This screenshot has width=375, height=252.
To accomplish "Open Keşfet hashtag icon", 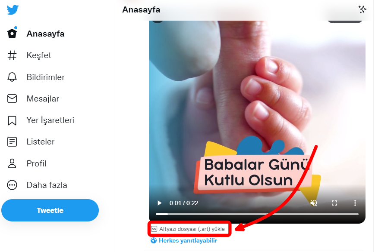I will pos(12,55).
